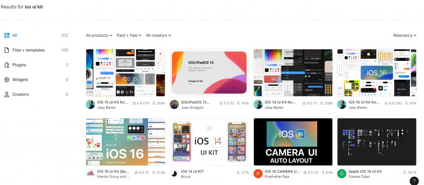Click Joey Banks avatar under iOS 15 UI Kit
The width and height of the screenshot is (424, 185).
pos(90,104)
